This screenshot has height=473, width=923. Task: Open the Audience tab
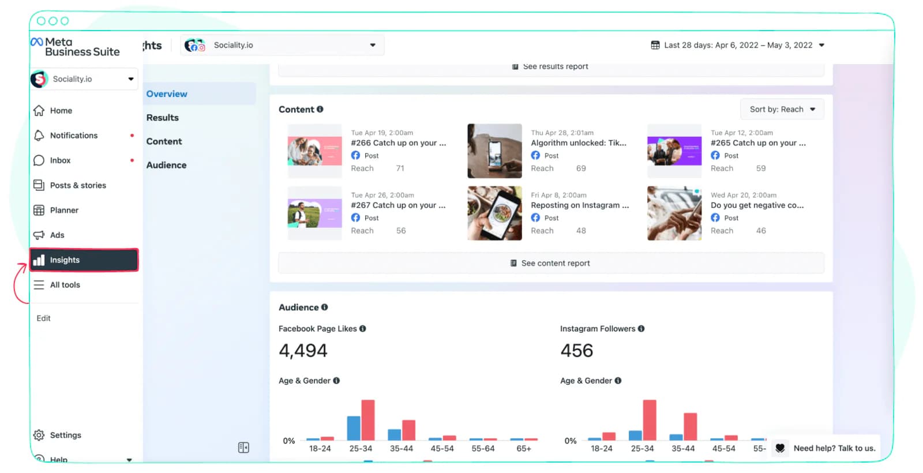(x=166, y=165)
